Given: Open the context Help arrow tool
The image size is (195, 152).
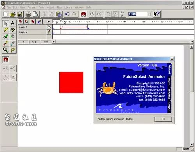Looking at the screenshot, I should (x=156, y=14).
